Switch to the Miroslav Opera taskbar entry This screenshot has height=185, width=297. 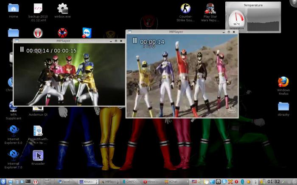[x=152, y=182]
